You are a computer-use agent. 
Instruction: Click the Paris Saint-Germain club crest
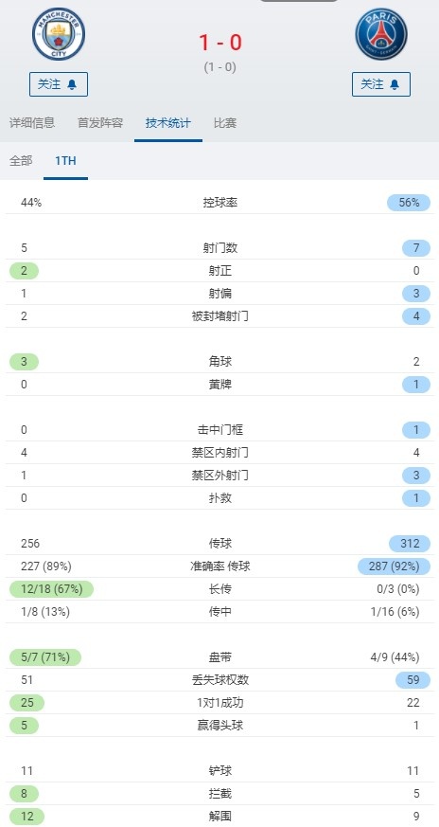[x=380, y=34]
